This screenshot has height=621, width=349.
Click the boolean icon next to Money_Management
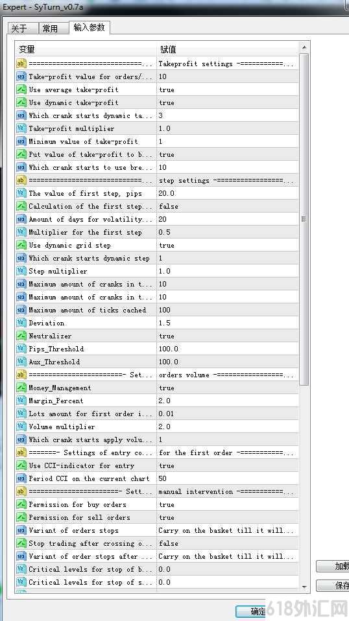tap(21, 388)
